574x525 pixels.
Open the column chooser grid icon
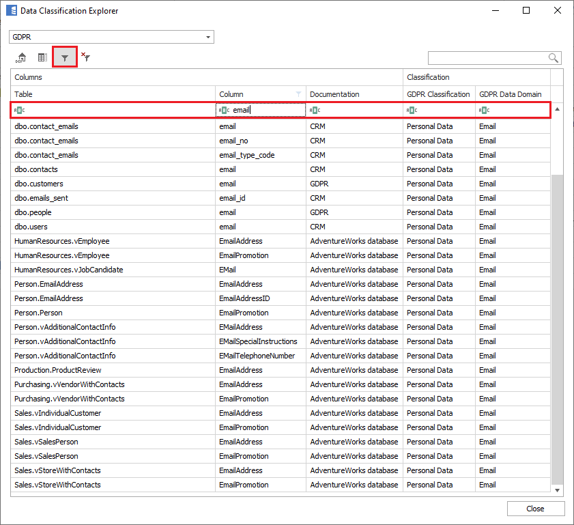click(42, 58)
